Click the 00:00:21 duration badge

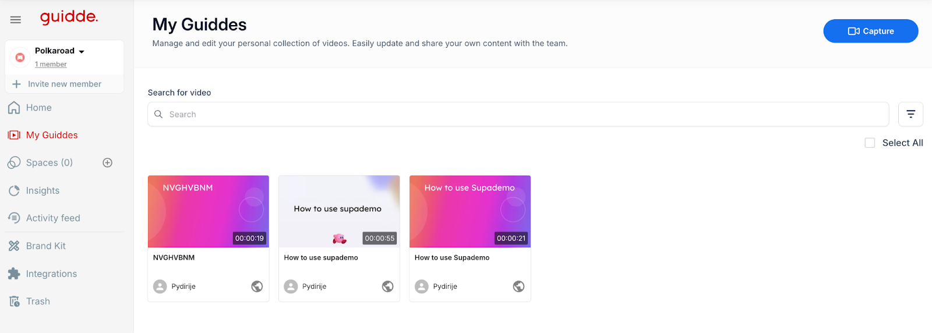click(511, 238)
